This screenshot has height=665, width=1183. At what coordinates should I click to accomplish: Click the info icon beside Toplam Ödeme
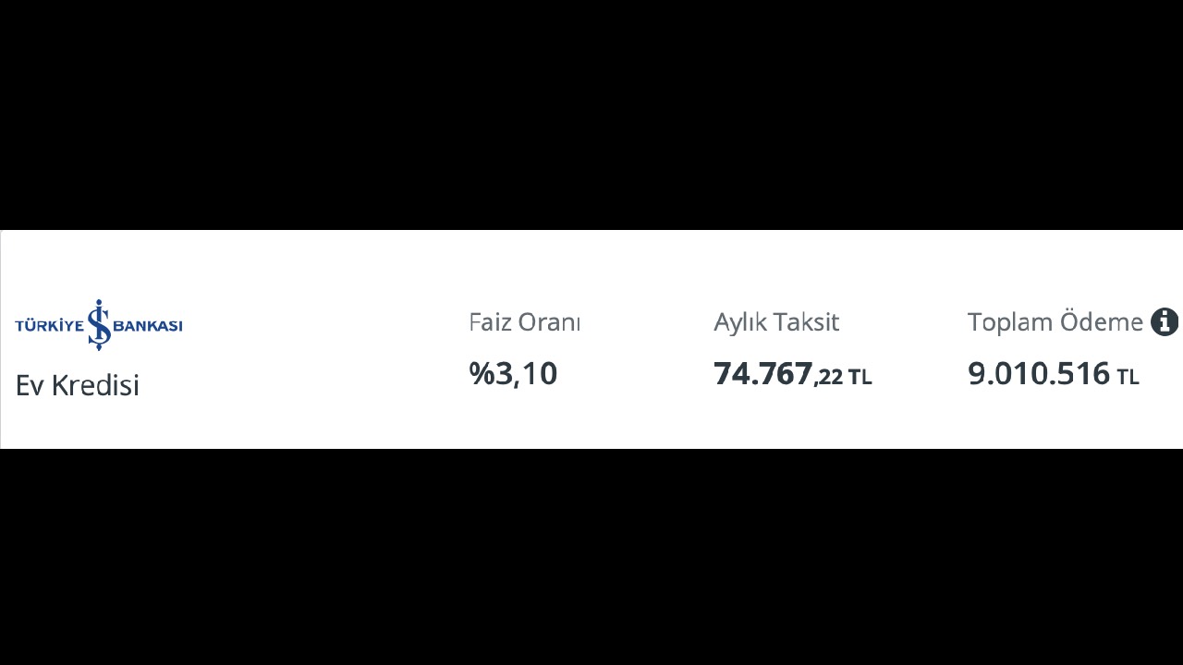click(x=1165, y=322)
